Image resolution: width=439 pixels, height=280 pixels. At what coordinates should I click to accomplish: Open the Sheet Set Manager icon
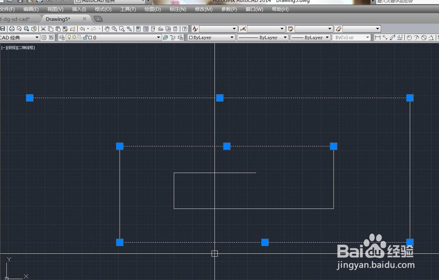click(160, 29)
